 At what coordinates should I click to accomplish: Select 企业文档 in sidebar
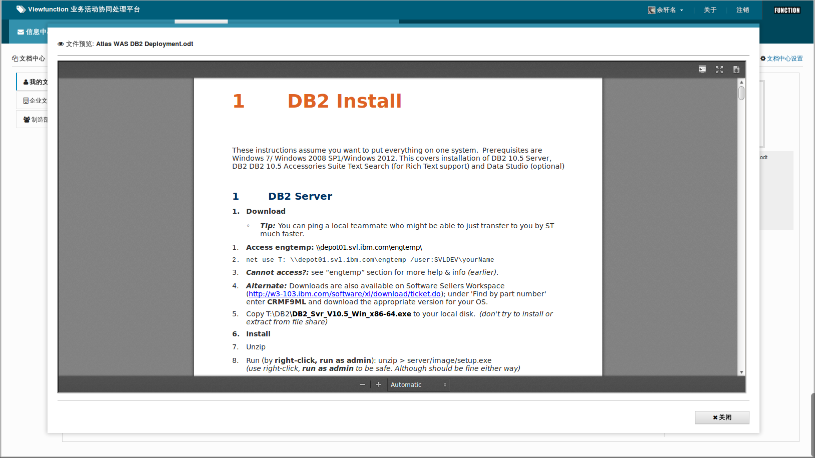33,101
